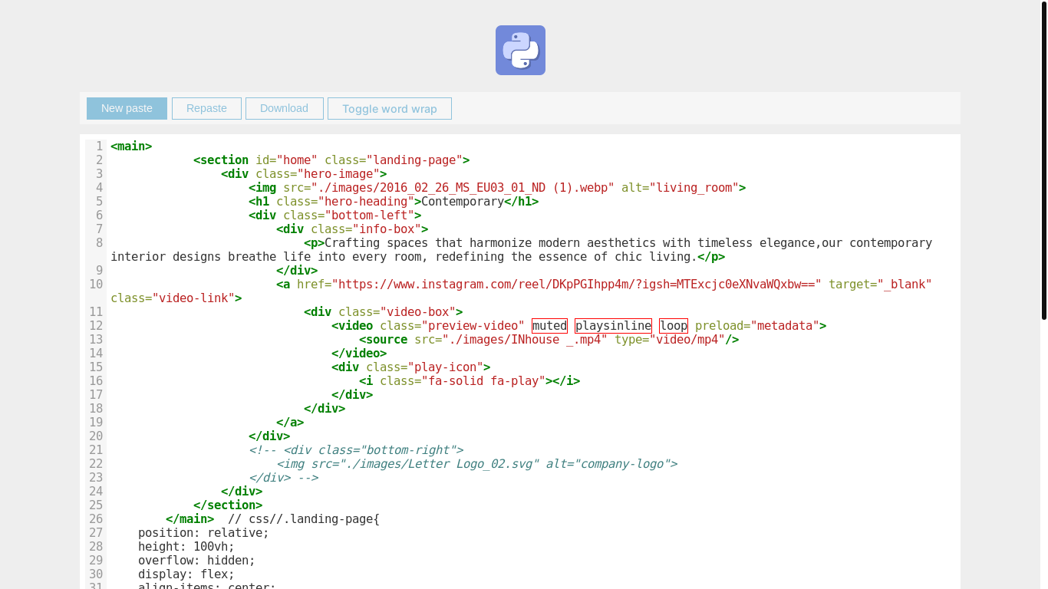Click the webp image src string
The image size is (1048, 589).
coord(463,188)
